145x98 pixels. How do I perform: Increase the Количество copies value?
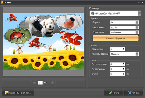coord(123,48)
